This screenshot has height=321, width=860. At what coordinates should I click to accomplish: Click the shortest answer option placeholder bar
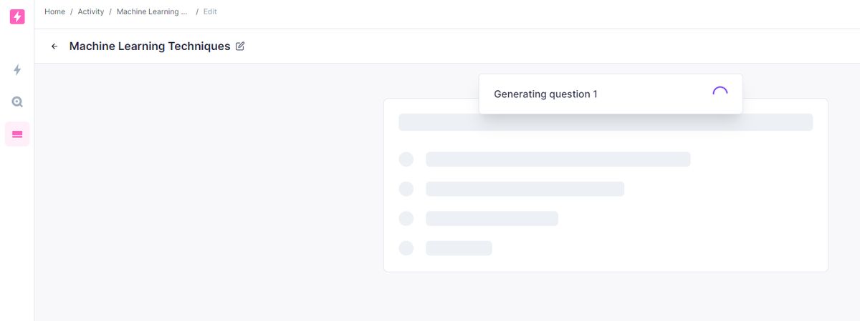pyautogui.click(x=459, y=248)
